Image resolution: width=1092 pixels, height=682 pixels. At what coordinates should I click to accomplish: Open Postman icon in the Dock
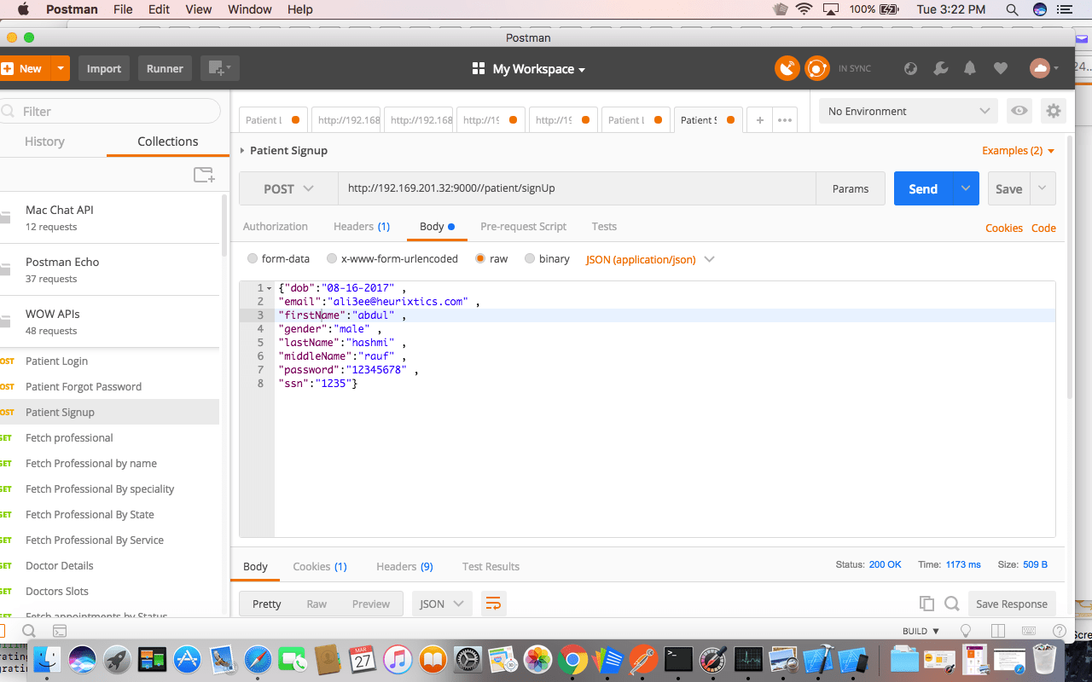(x=644, y=659)
